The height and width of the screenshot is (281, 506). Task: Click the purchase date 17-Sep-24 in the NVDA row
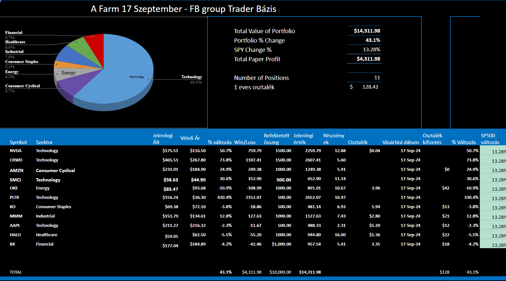(410, 151)
